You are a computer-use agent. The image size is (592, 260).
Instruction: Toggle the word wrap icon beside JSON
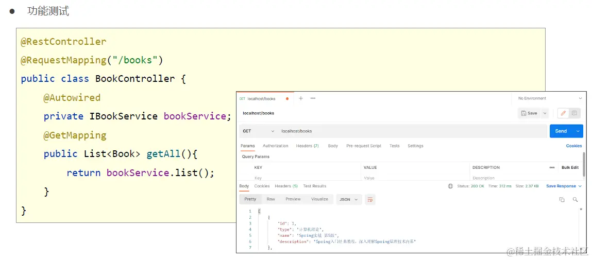[370, 199]
